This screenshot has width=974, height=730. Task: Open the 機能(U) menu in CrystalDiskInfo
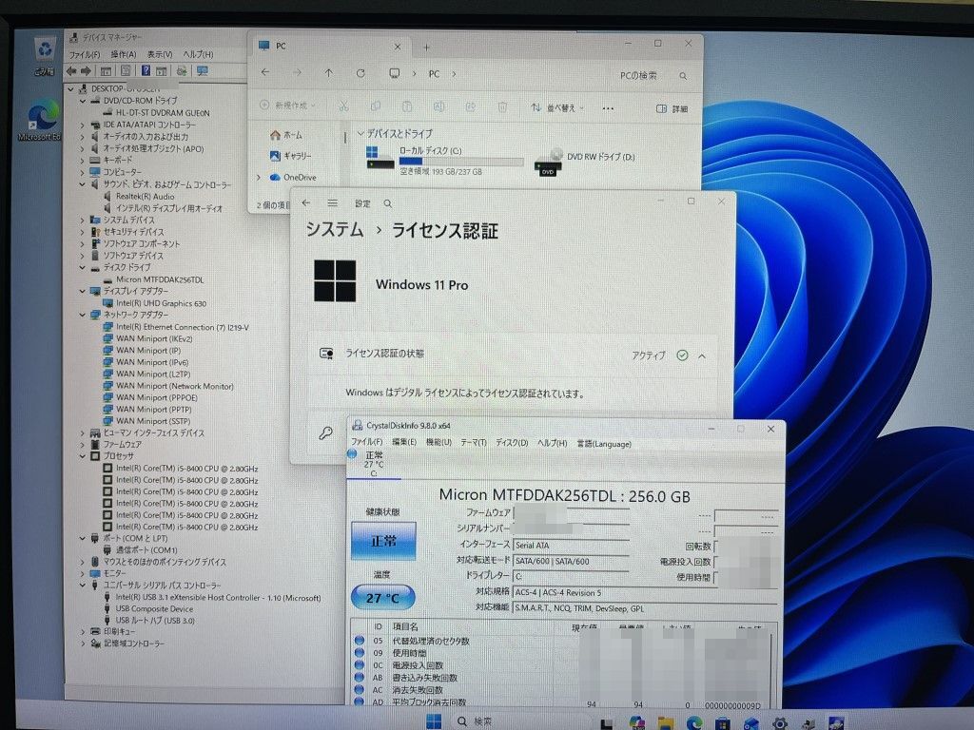coord(438,442)
